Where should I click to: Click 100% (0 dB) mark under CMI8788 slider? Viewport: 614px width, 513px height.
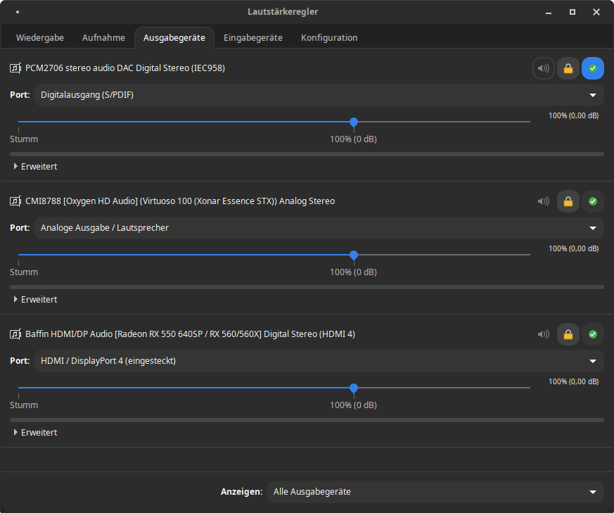pyautogui.click(x=353, y=272)
